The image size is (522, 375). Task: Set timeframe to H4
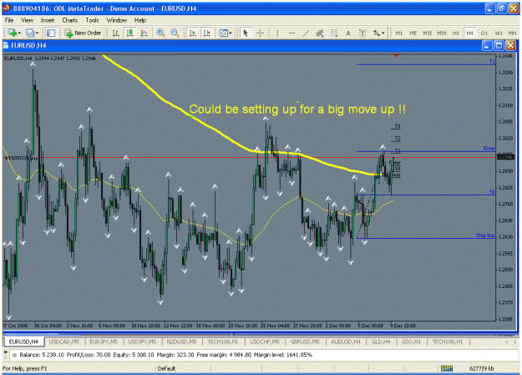(469, 33)
